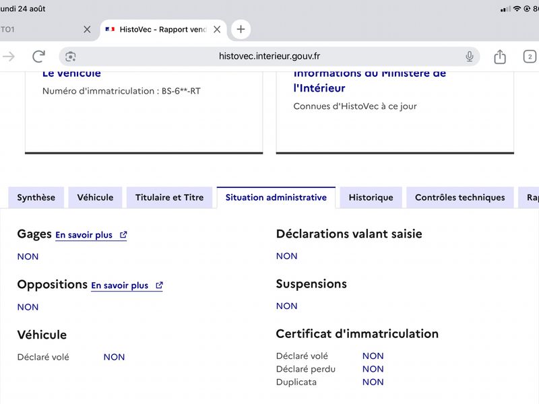
Task: Open the tab switcher showing 2 tabs
Action: (530, 57)
